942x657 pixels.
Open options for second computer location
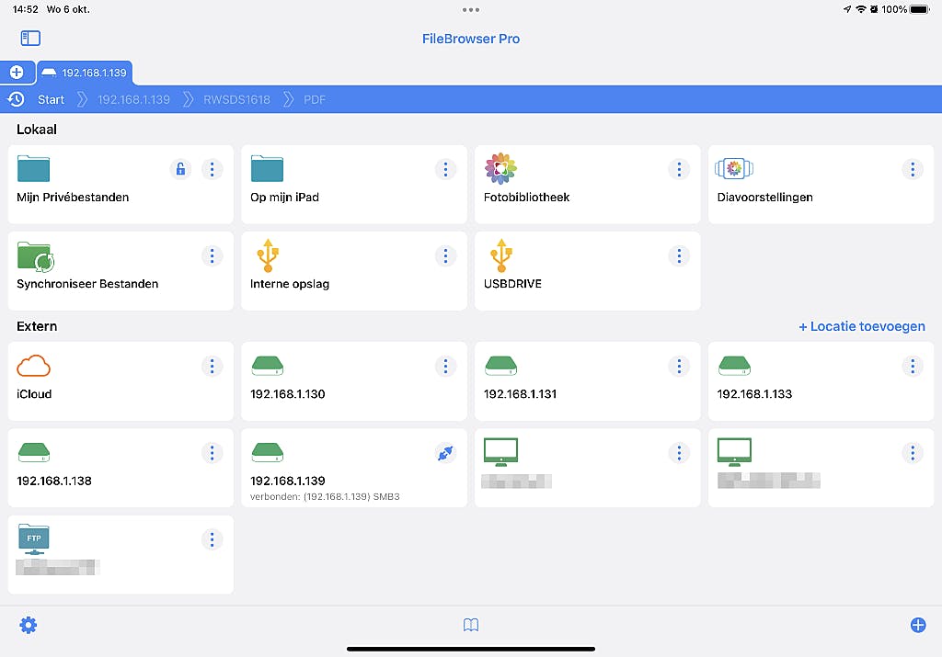(x=913, y=453)
